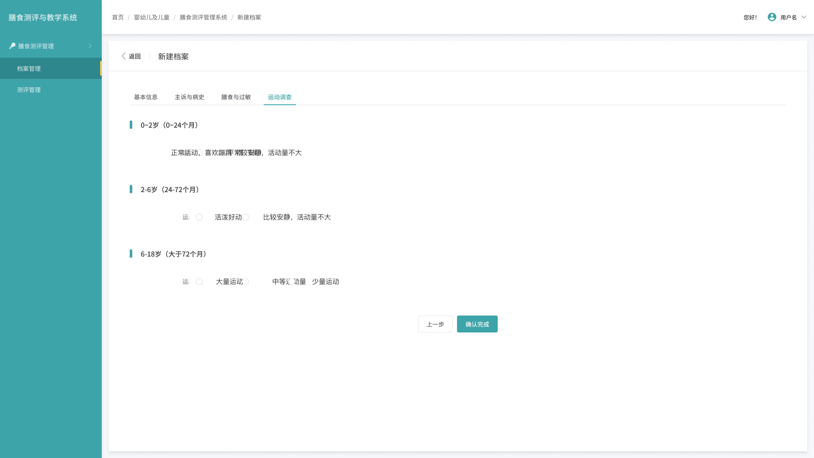Screen dimensions: 814x458
Task: Open the 膳食测评管理系统 breadcrumb link
Action: (203, 17)
